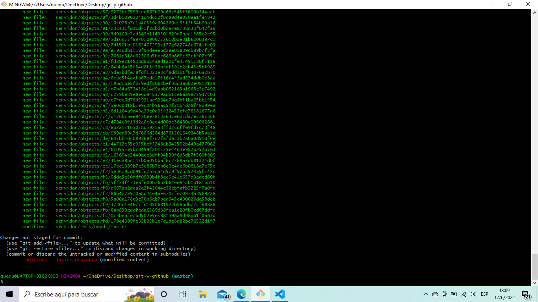Image resolution: width=538 pixels, height=302 pixels.
Task: Click the servidor/objects/c4/d426bc6ee94 file line
Action: pos(119,116)
